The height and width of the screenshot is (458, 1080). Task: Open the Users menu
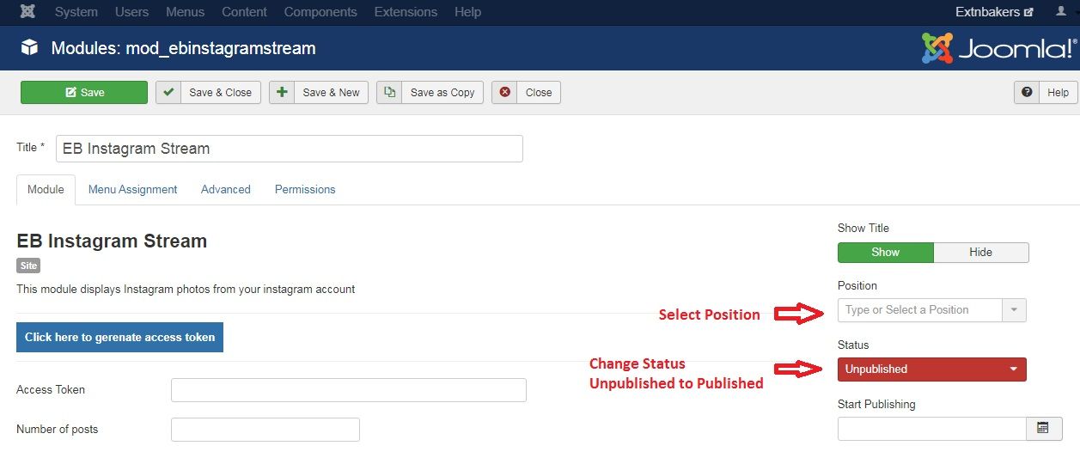point(131,12)
